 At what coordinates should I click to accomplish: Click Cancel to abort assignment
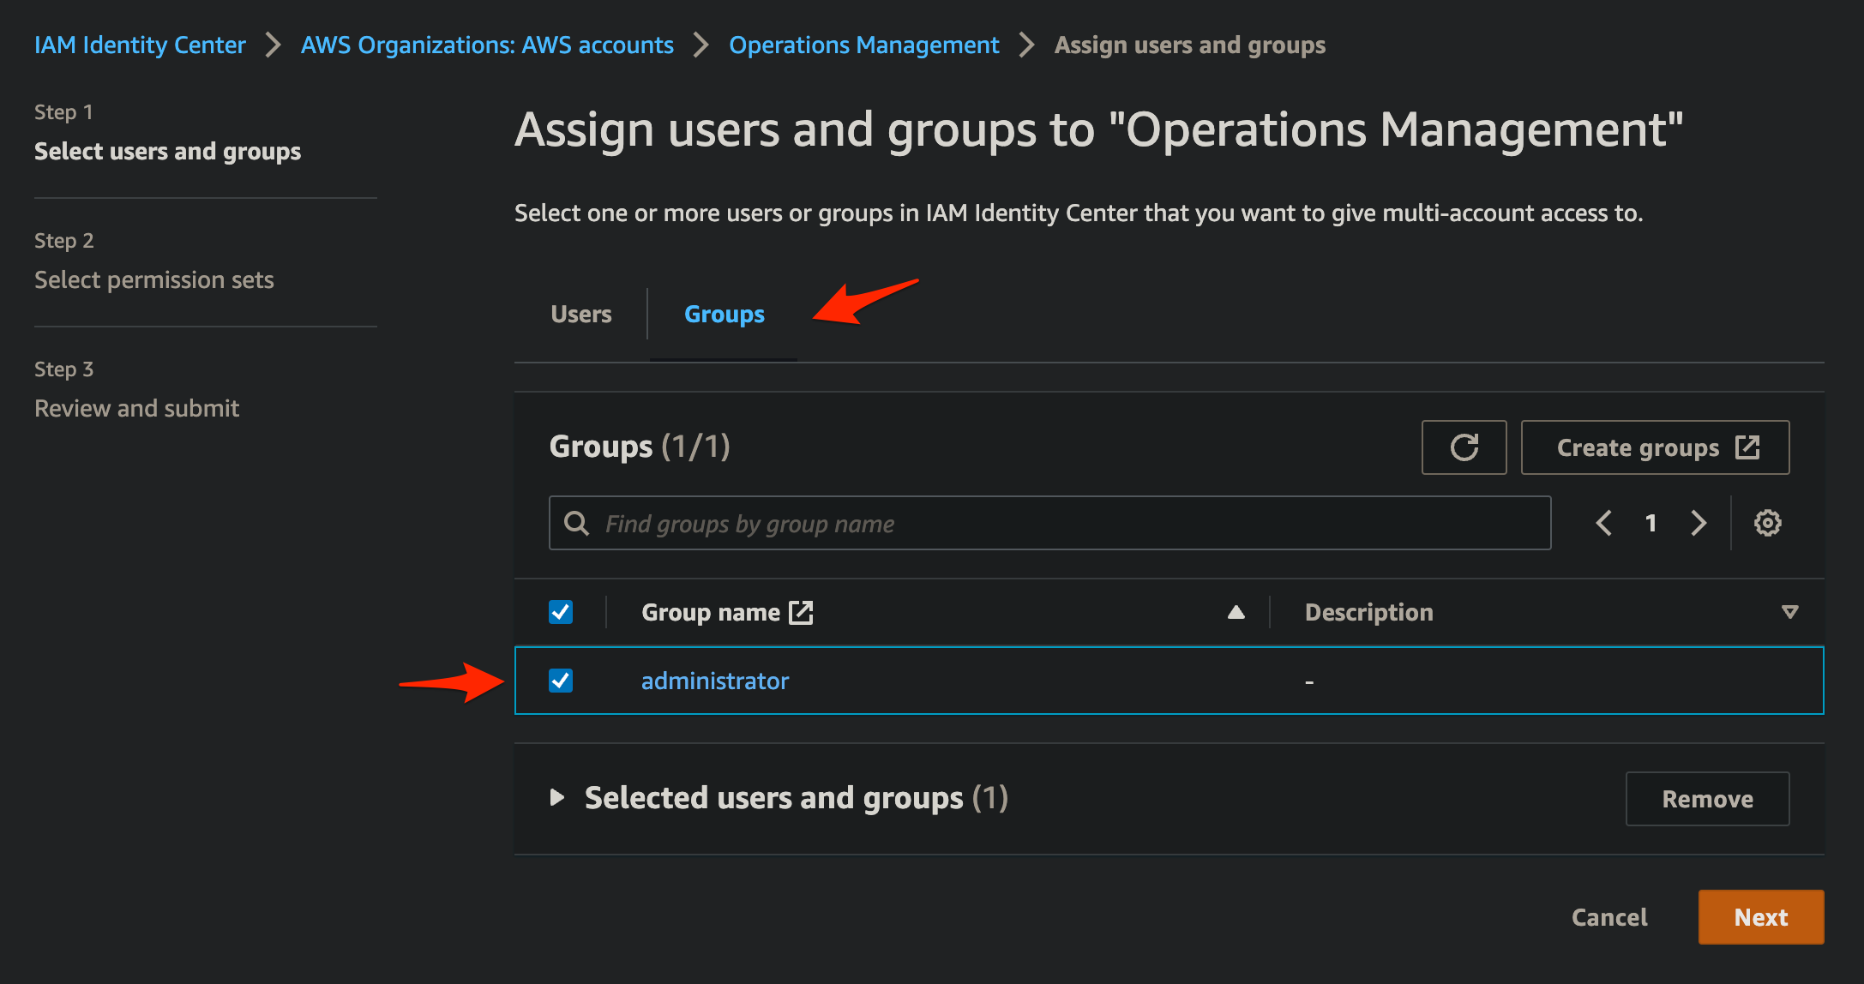[x=1609, y=917]
